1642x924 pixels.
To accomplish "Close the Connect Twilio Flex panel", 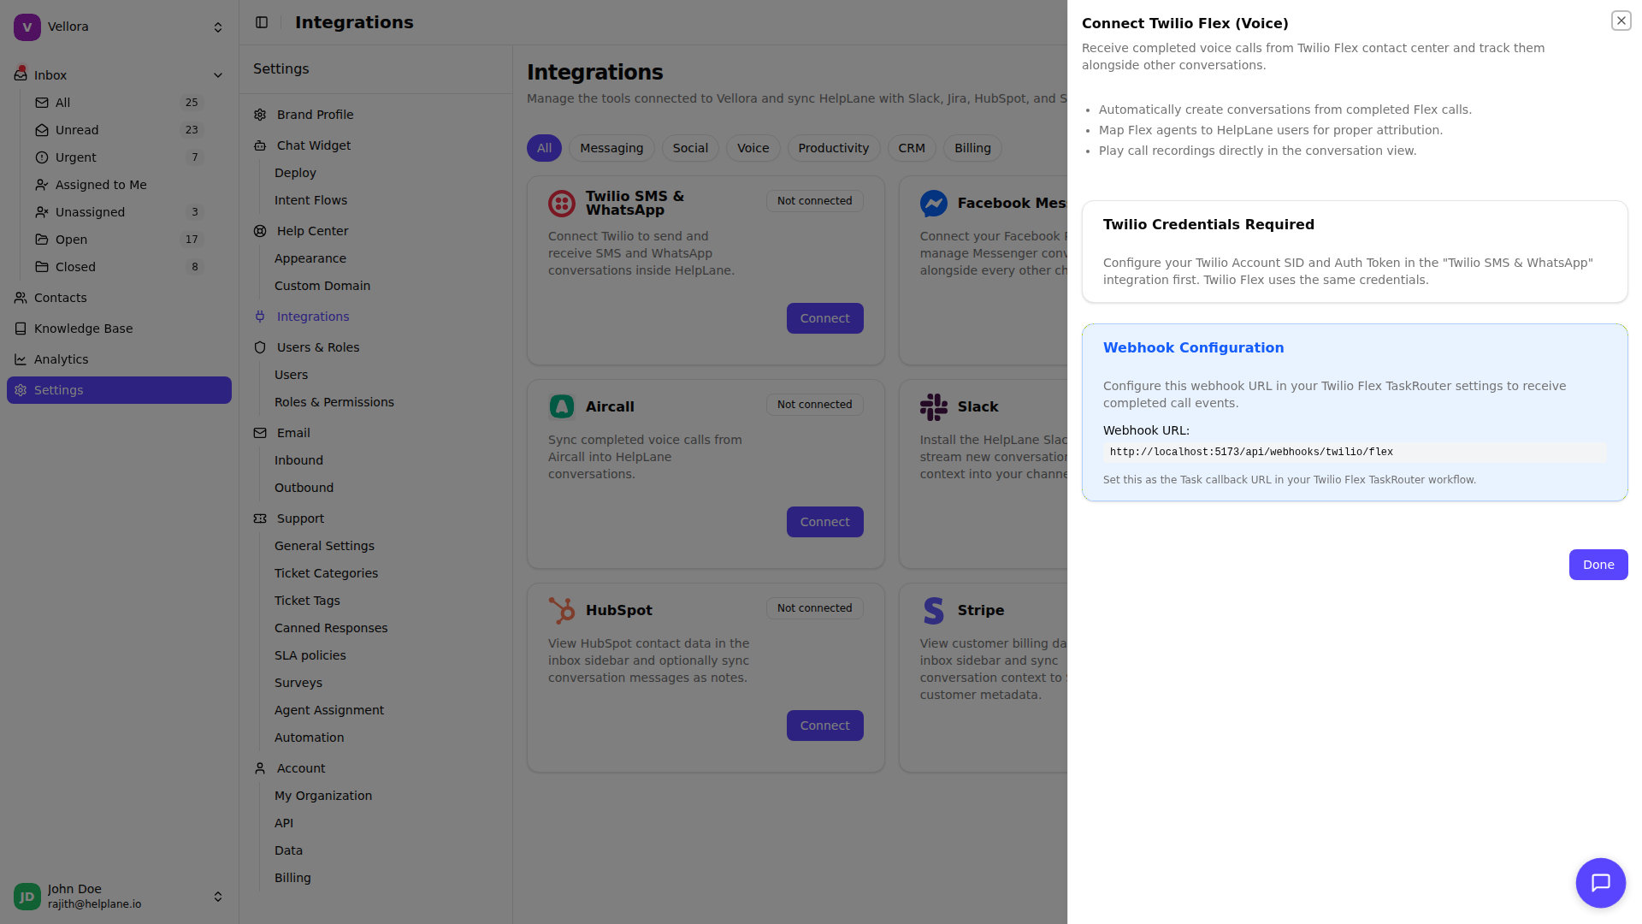I will point(1621,21).
